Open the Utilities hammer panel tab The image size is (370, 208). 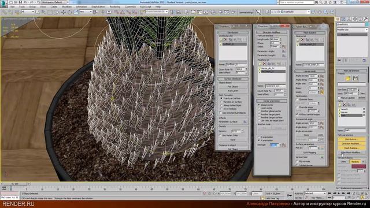366,19
